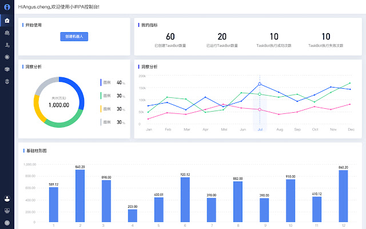Select the yellow legend entry showing 30%
Viewport: 366px width, 229px height.
tap(113, 109)
